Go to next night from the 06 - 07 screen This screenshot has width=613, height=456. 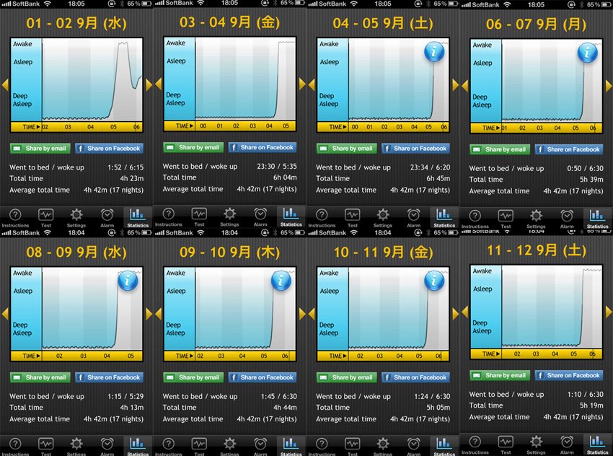tap(609, 85)
